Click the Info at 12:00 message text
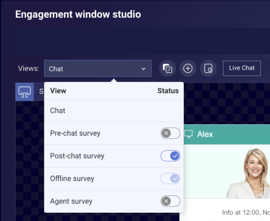 246,212
